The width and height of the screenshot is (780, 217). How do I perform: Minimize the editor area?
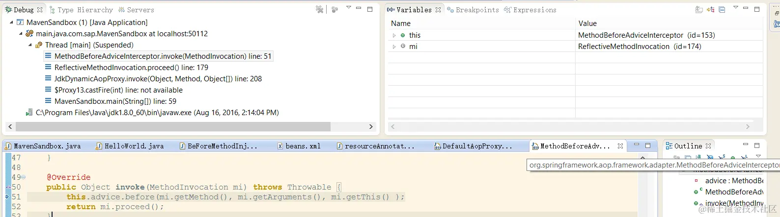(637, 145)
